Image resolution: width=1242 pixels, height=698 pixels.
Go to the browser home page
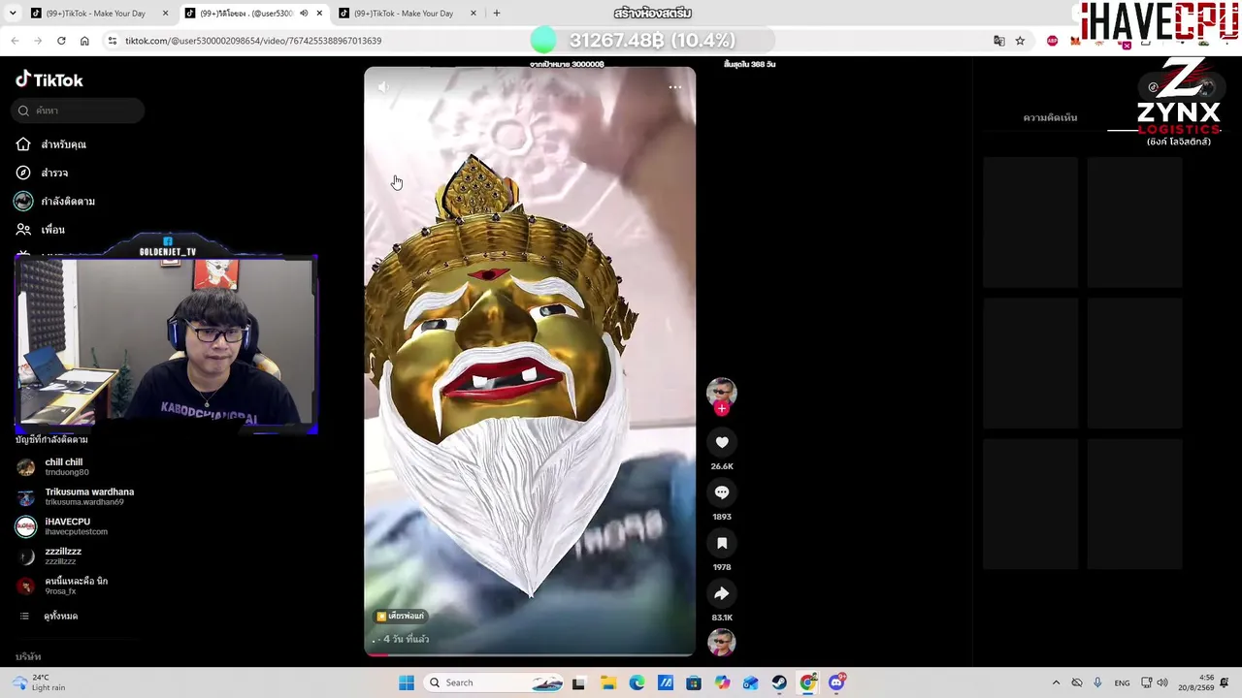coord(84,41)
